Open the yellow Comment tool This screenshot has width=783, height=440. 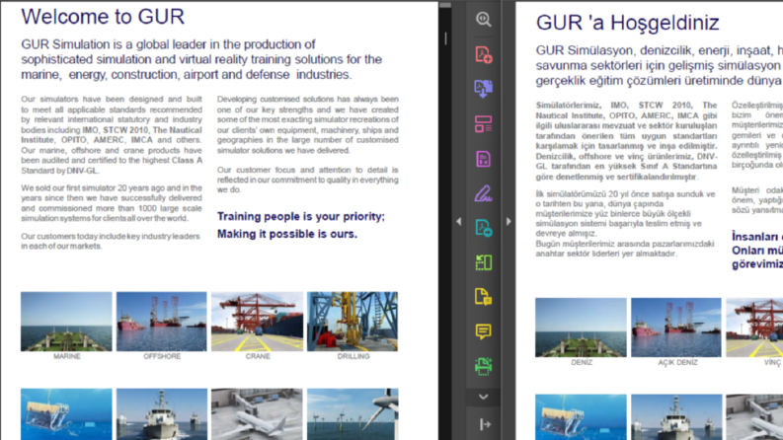coord(483,331)
